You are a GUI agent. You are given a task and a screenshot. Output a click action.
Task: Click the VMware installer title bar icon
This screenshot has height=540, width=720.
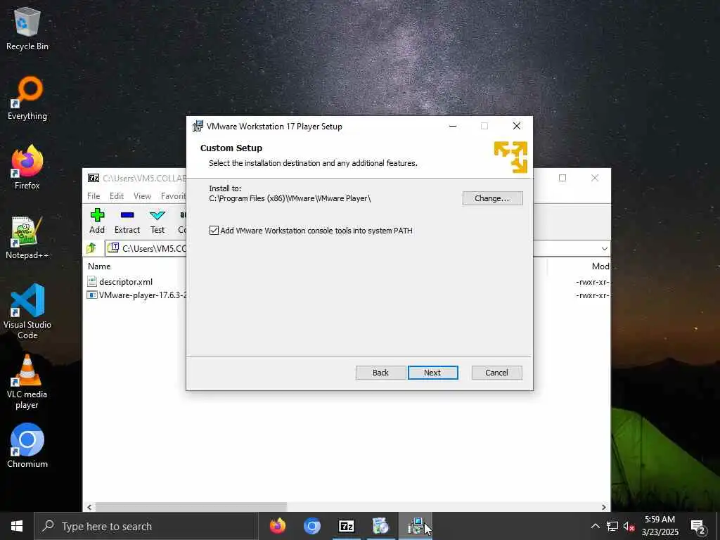pos(198,126)
